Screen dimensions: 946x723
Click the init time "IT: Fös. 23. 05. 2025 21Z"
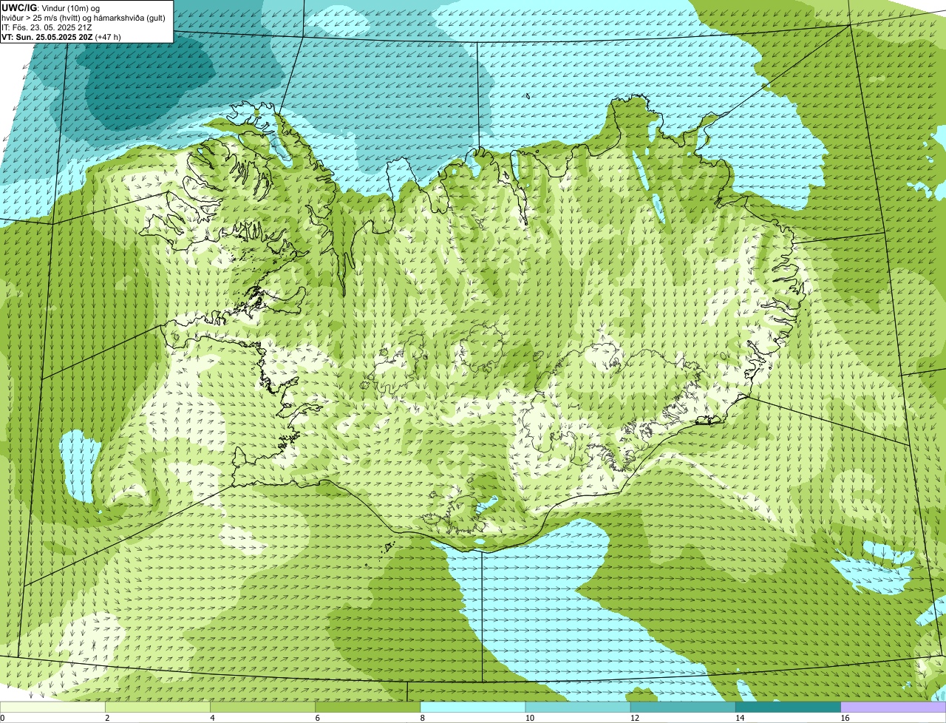click(47, 27)
